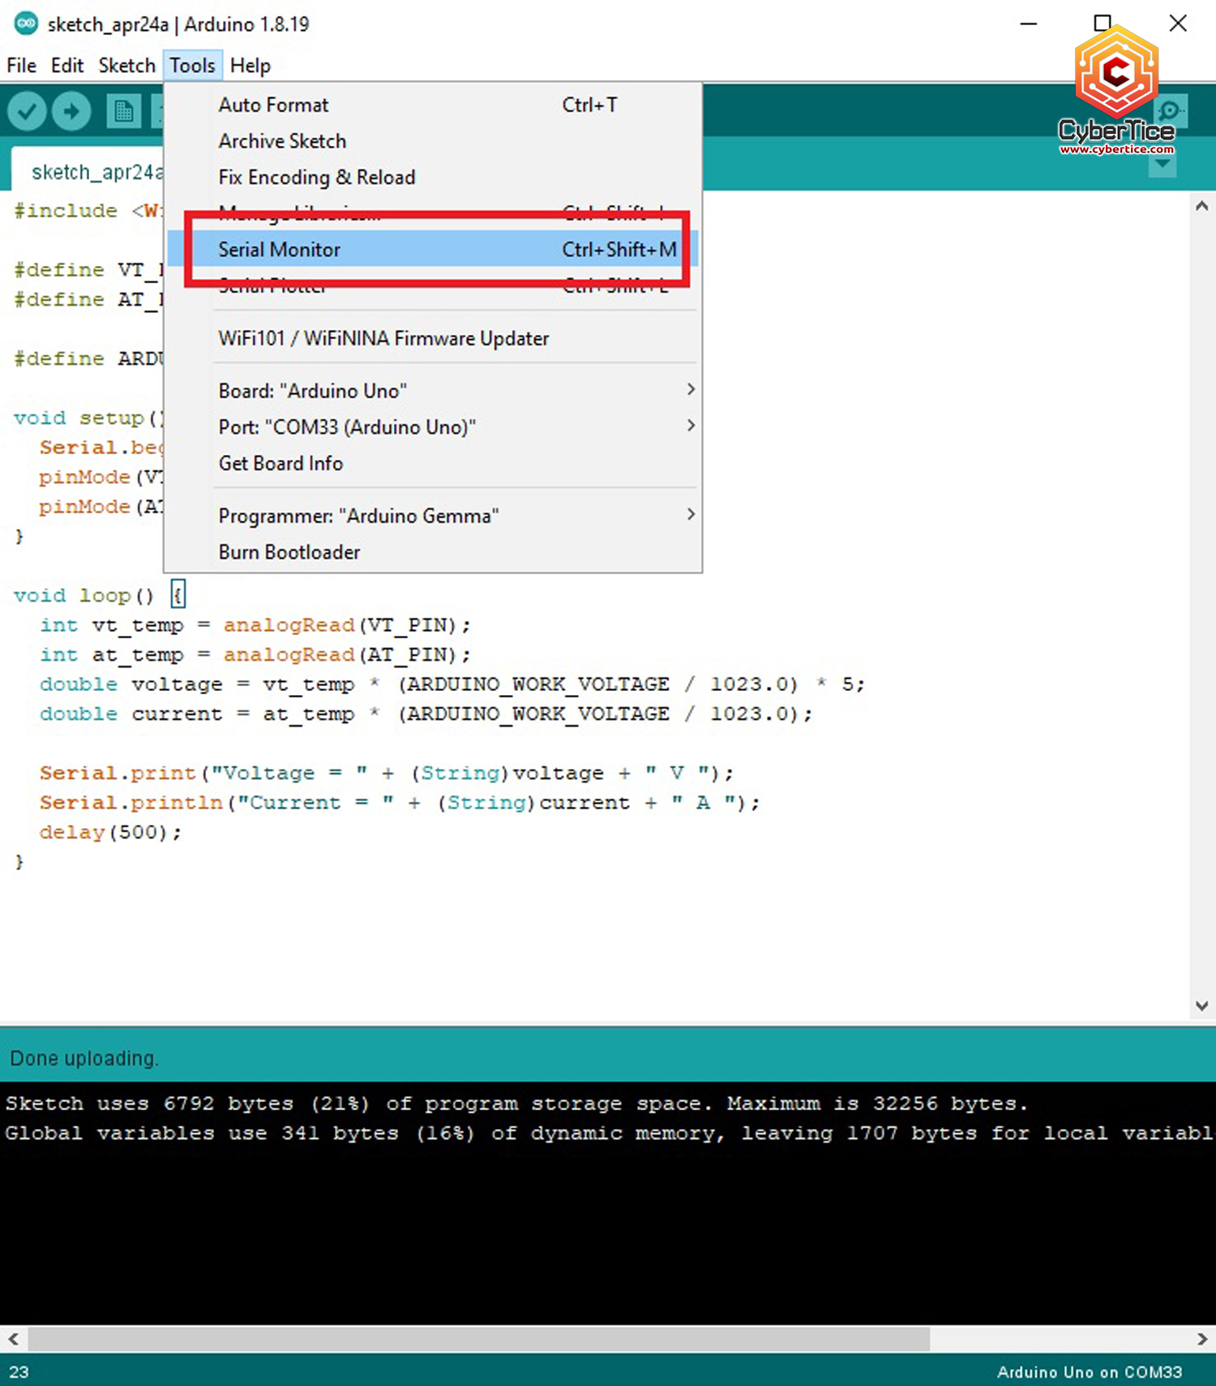1216x1386 pixels.
Task: Click the editor scrollbar up arrow
Action: click(1202, 206)
